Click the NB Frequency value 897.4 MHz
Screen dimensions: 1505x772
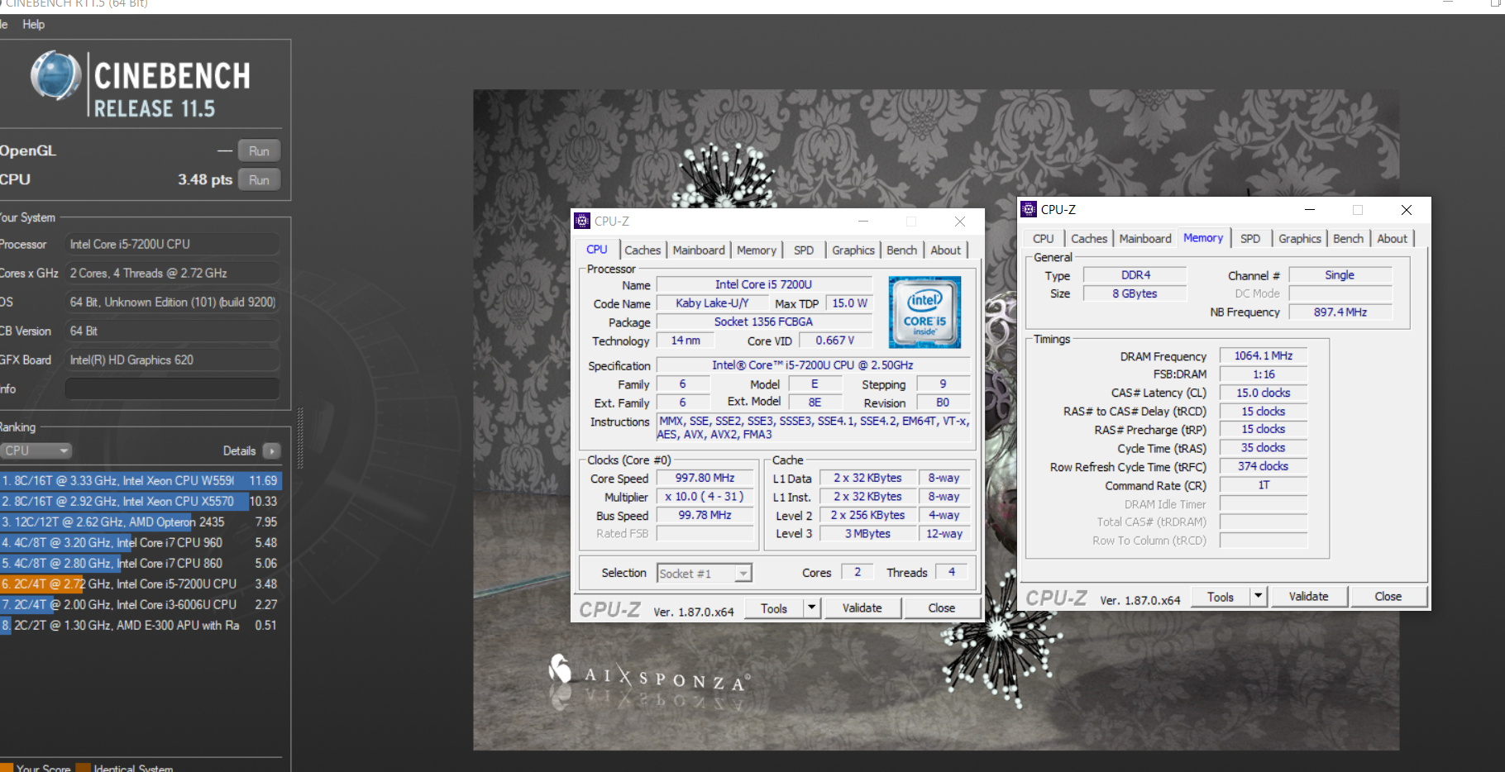click(x=1340, y=312)
